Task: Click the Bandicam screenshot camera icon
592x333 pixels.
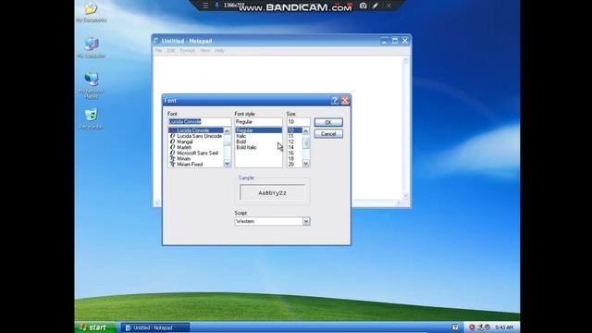Action: pos(363,6)
